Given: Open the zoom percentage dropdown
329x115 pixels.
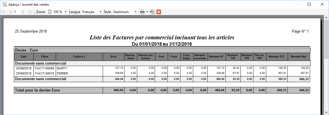Looking at the screenshot, I should coord(66,12).
